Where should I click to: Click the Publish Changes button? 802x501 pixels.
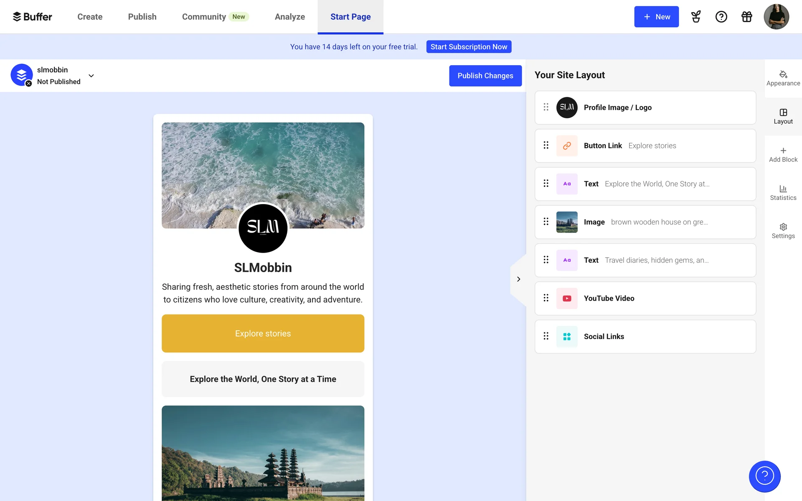pos(485,76)
